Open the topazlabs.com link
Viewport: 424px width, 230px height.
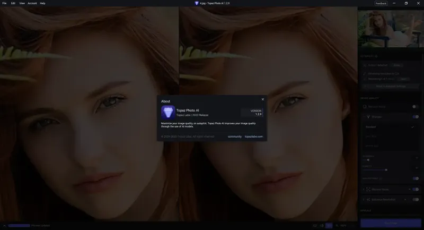point(254,137)
